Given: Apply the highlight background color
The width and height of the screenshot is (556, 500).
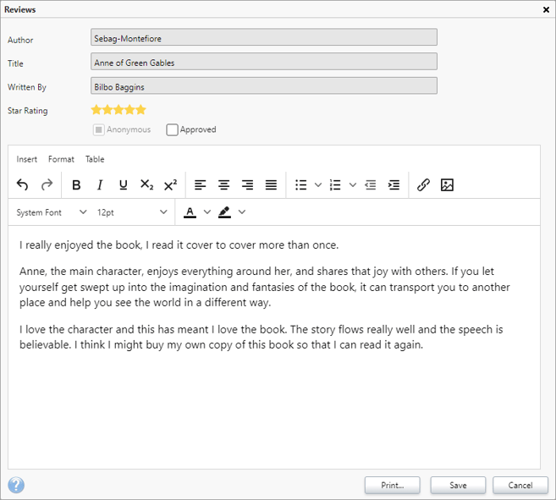Looking at the screenshot, I should (224, 212).
